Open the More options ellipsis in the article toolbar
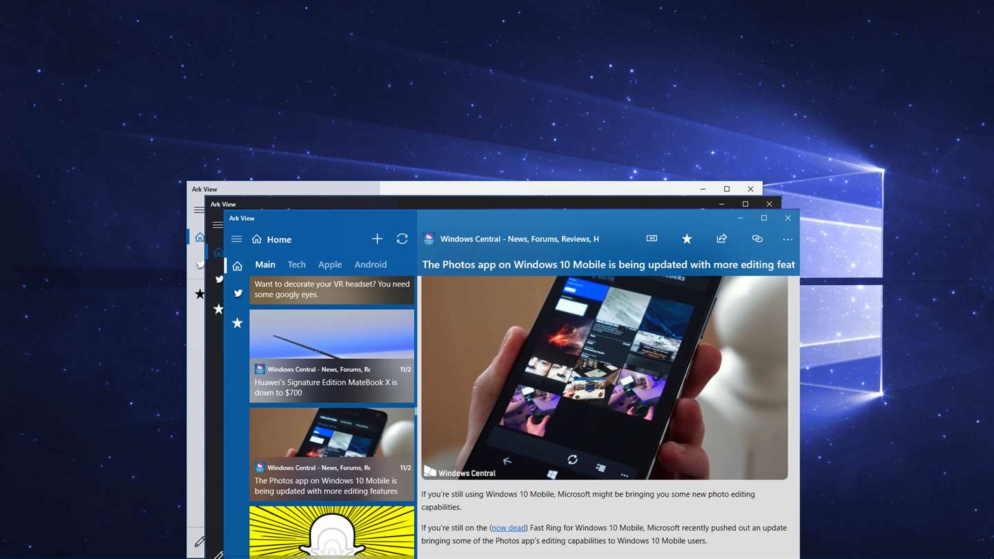Image resolution: width=994 pixels, height=559 pixels. 788,239
